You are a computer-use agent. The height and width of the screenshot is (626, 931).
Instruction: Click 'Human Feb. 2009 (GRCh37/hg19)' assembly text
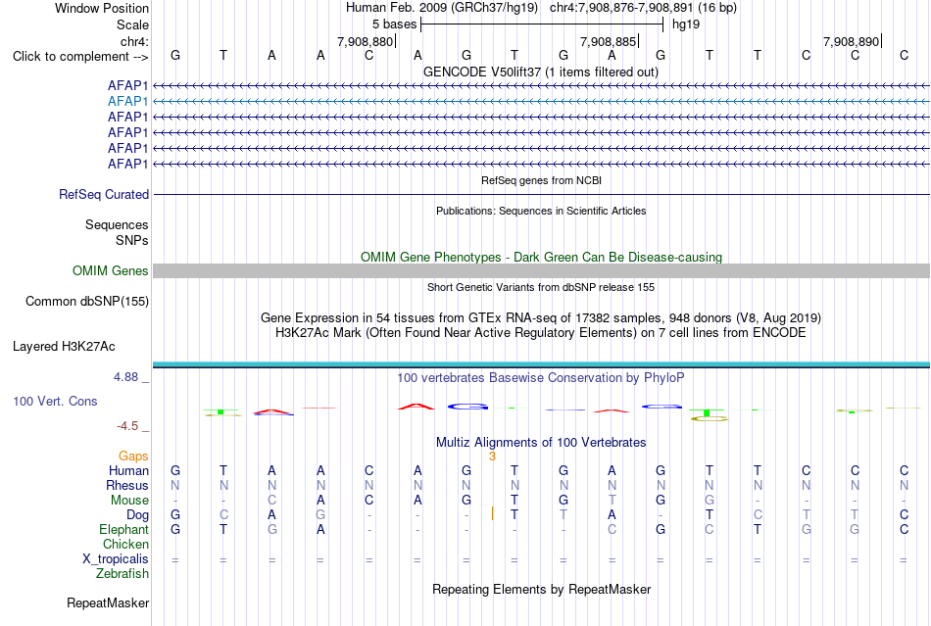[x=442, y=8]
